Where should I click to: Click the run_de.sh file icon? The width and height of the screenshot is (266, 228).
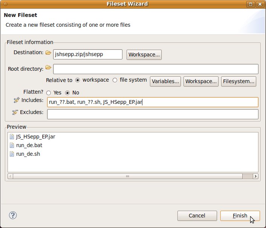(x=12, y=154)
